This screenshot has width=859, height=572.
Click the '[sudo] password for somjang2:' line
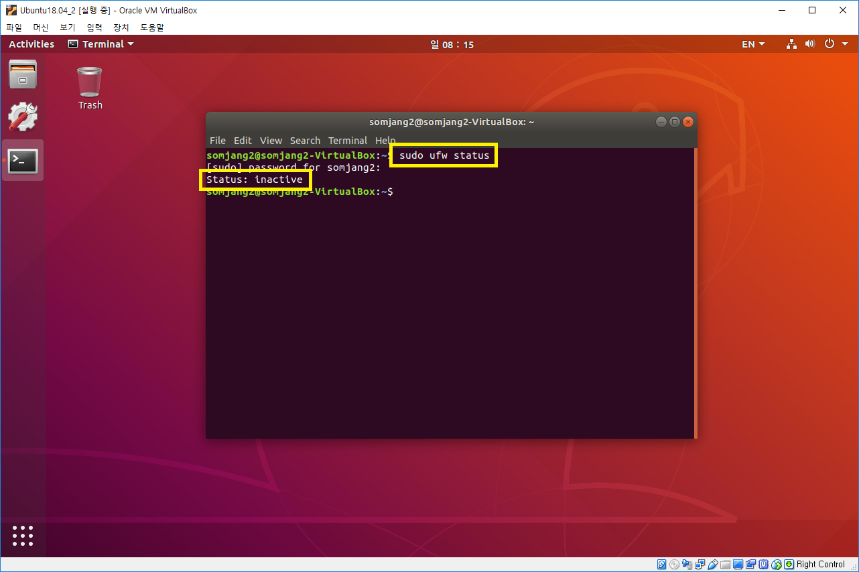(293, 167)
